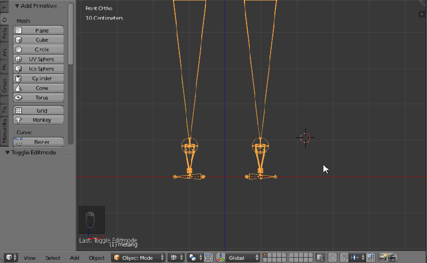
Task: Open the Global transform orientation dropdown
Action: pos(242,258)
